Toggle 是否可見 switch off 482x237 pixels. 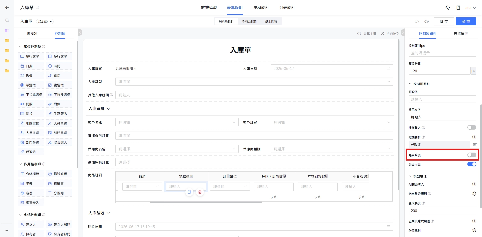[472, 164]
